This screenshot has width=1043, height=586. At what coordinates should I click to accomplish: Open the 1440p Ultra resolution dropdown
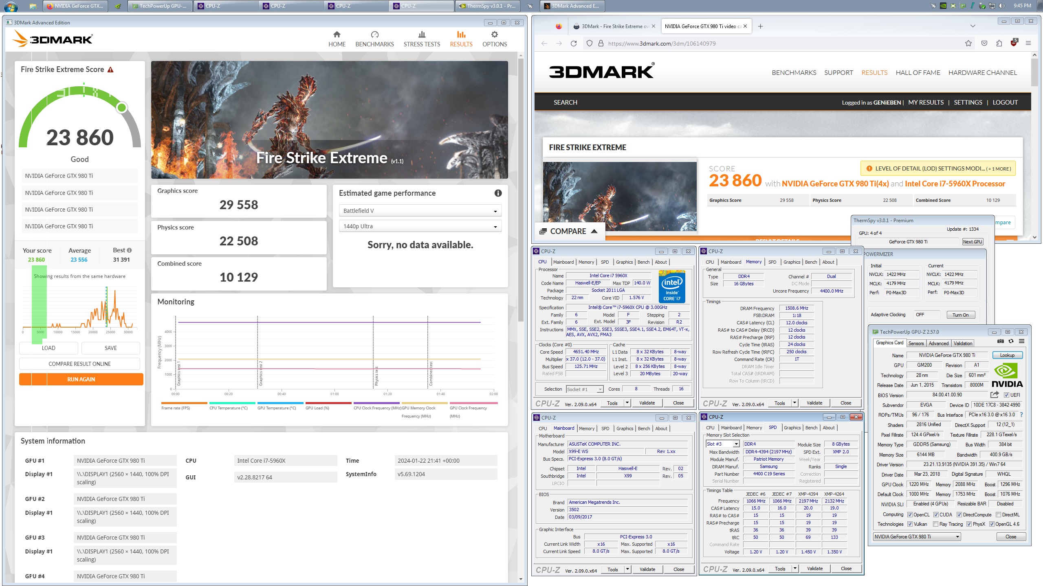(420, 226)
